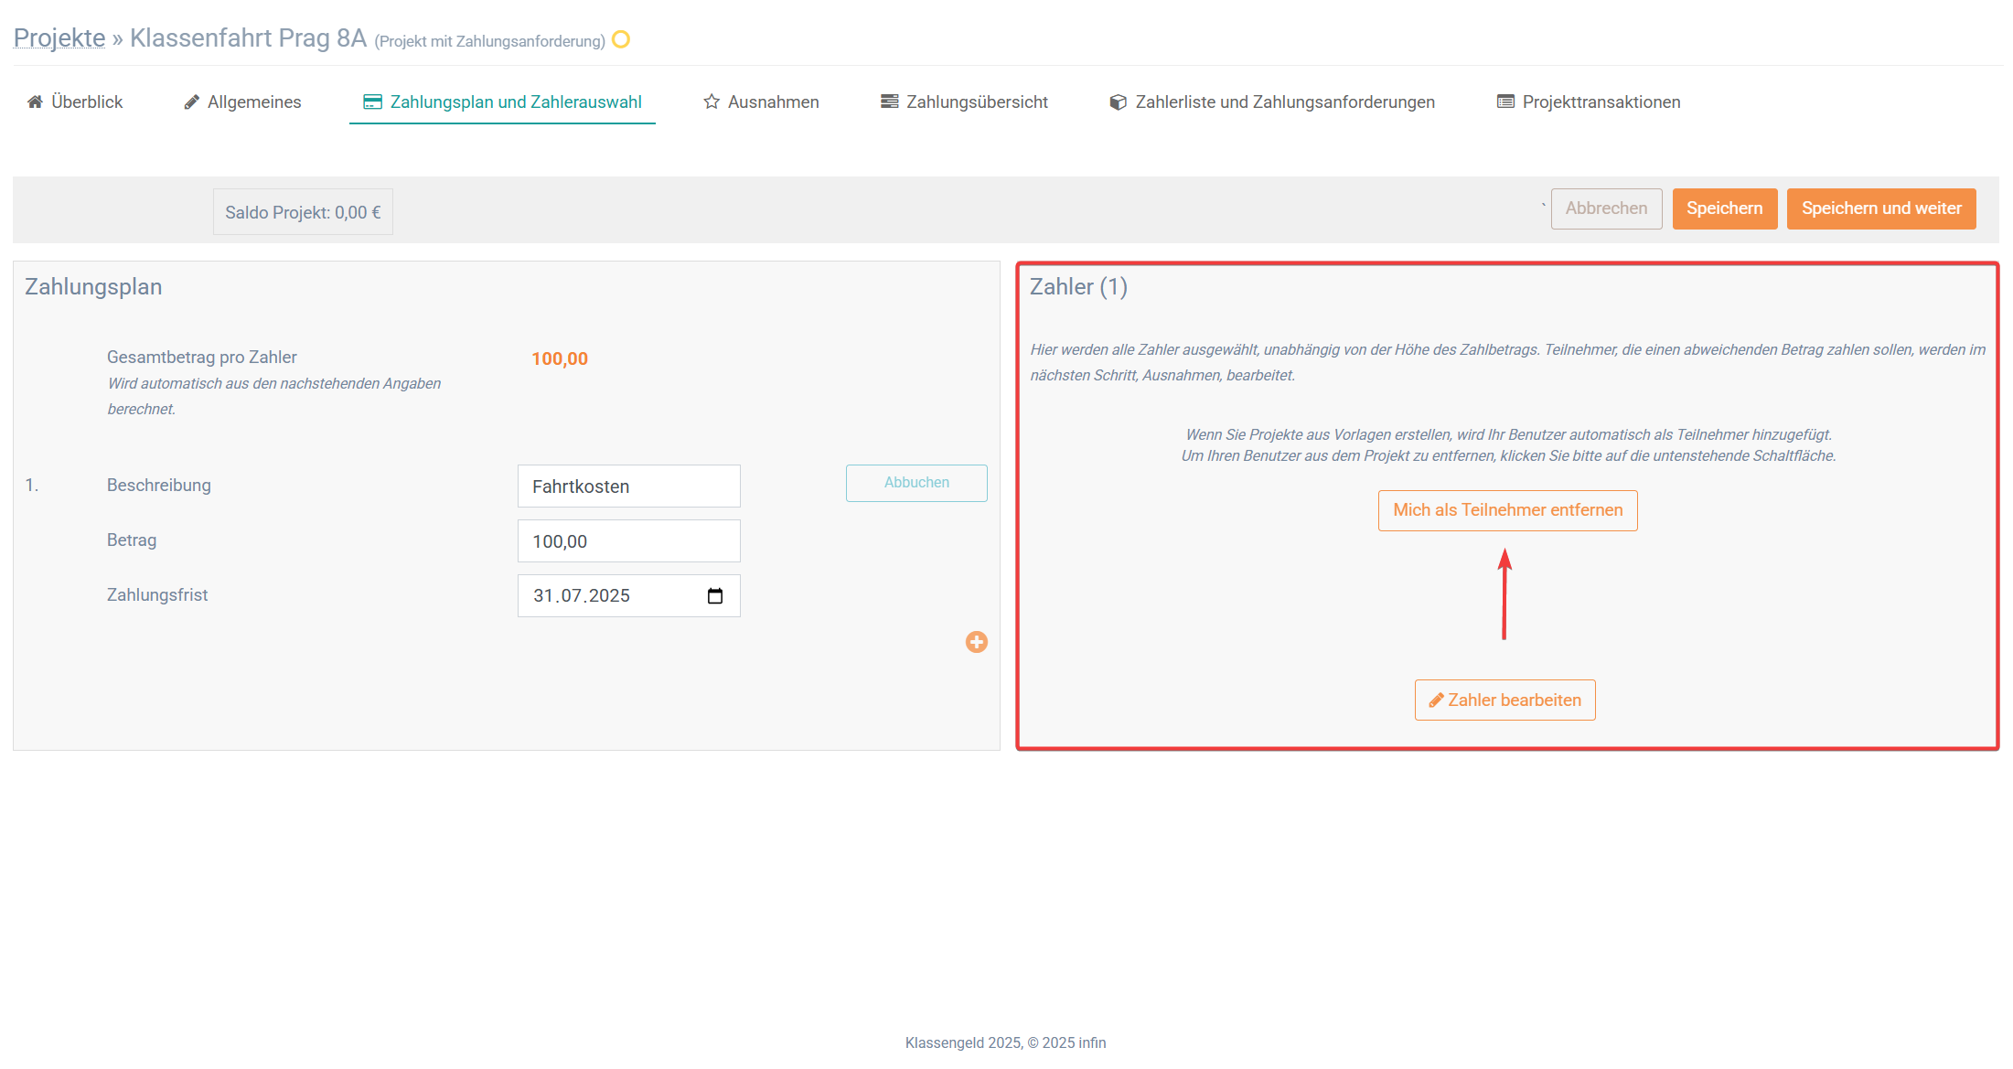Click the yellow circle status icon beside project title
The image size is (2013, 1069).
[621, 39]
